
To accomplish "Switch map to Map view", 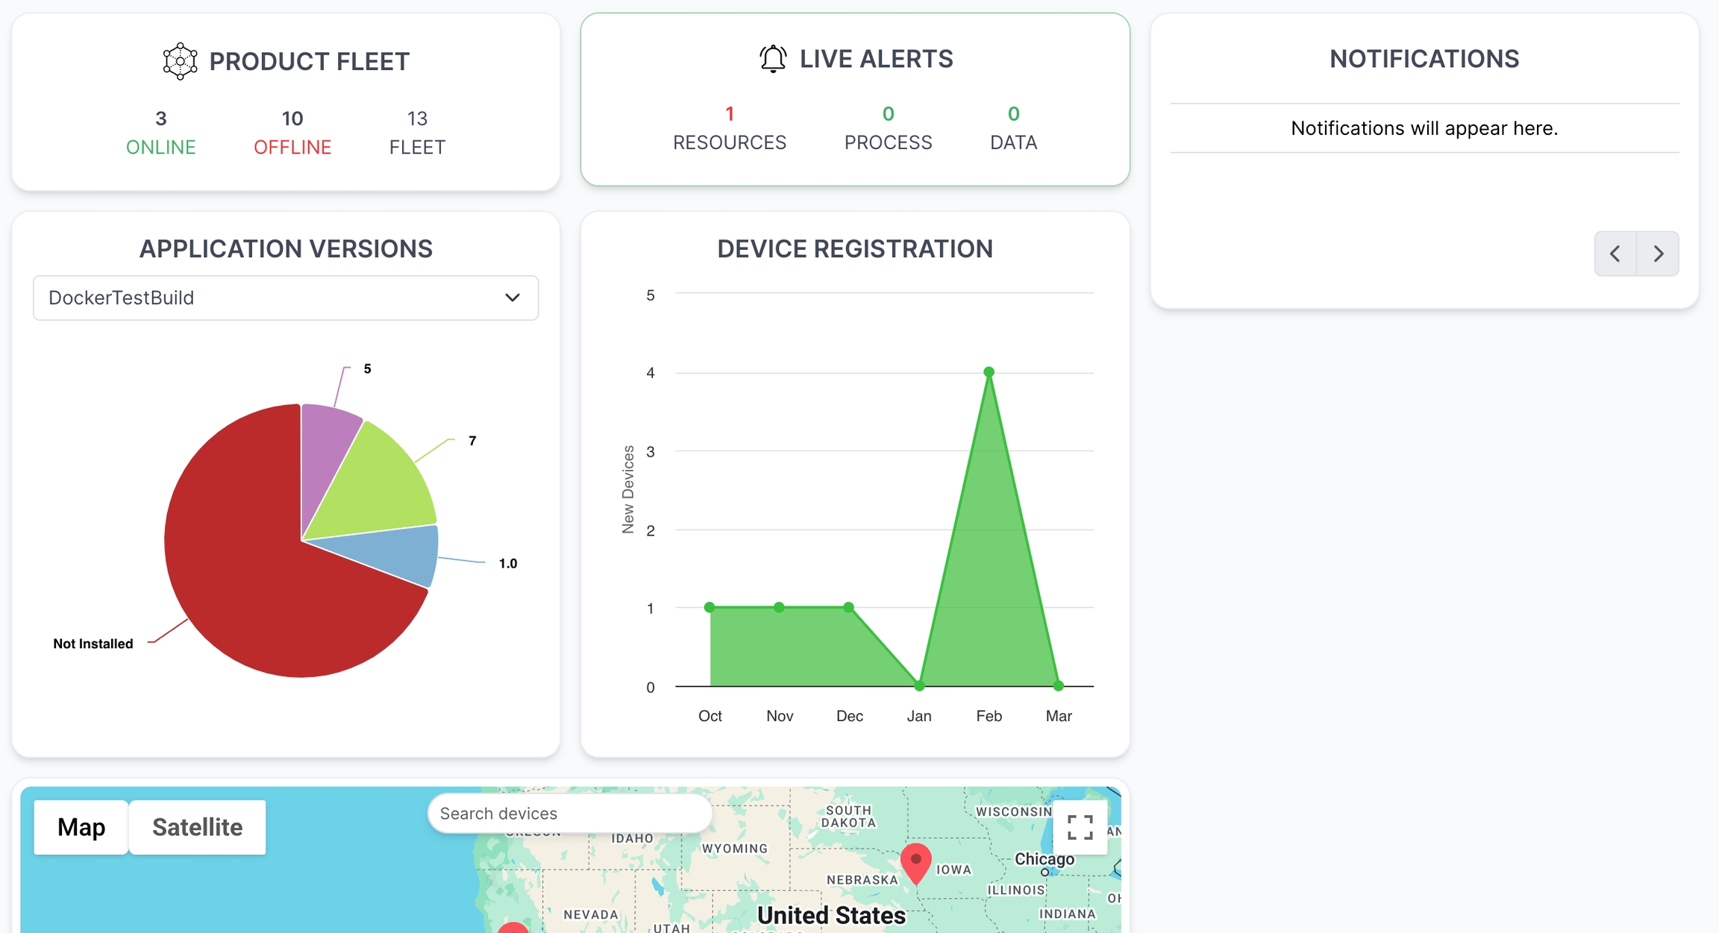I will tap(81, 827).
